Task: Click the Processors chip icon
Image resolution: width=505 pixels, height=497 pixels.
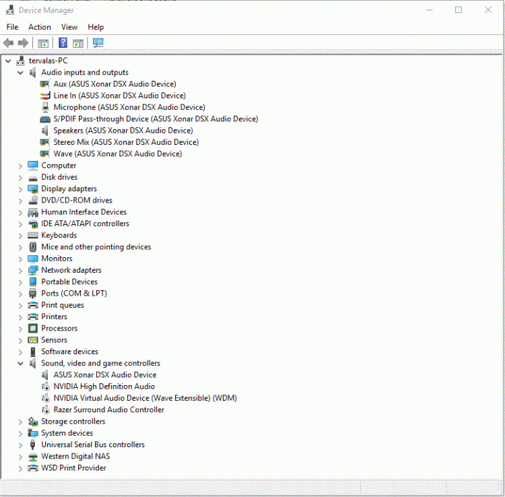Action: click(x=33, y=328)
